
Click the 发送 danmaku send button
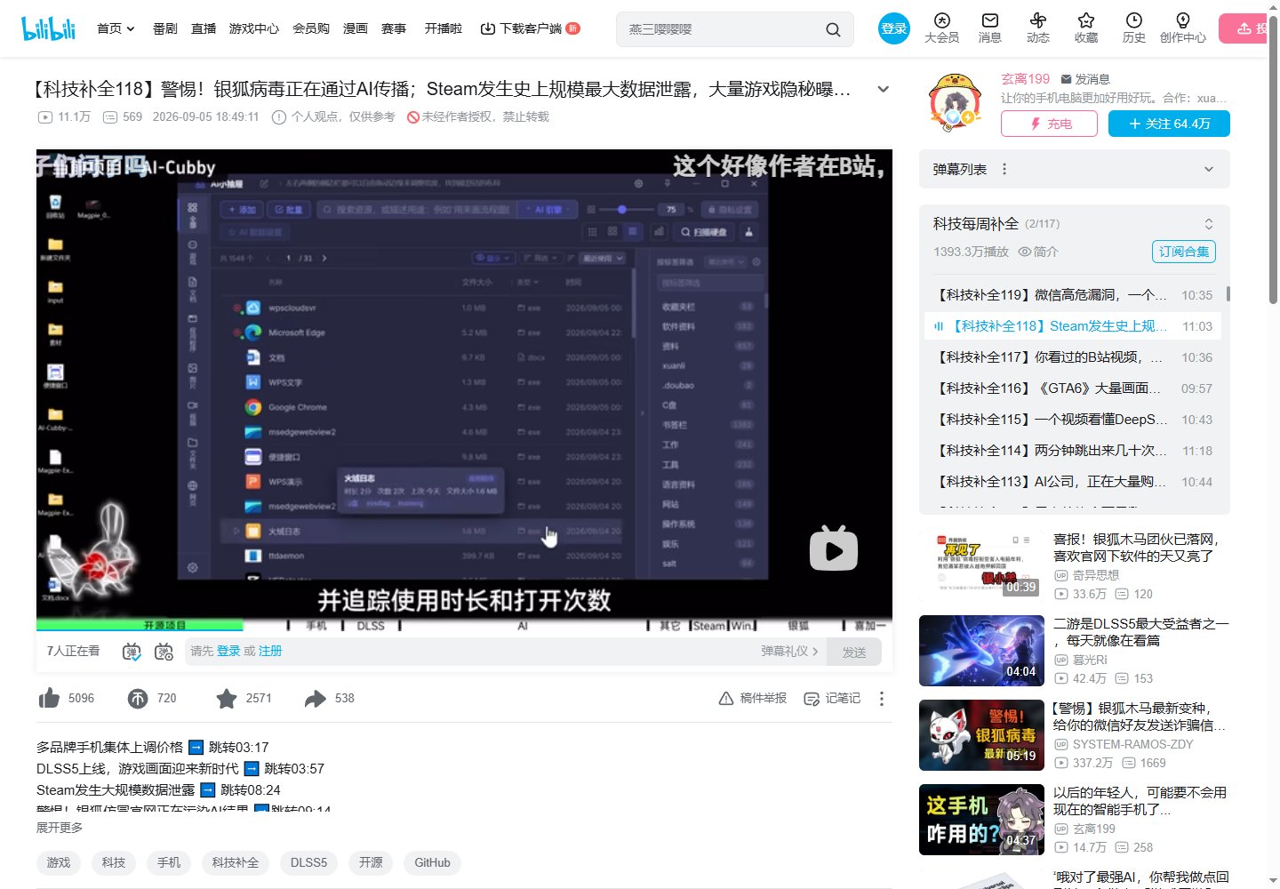click(x=854, y=652)
